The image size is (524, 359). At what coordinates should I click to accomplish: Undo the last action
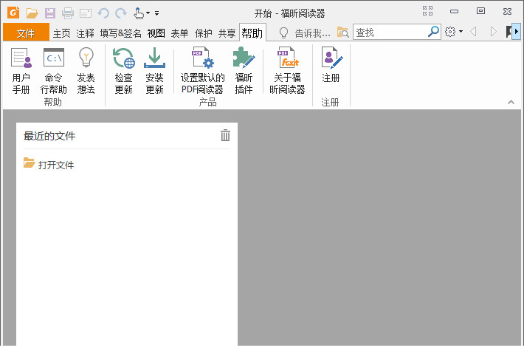click(103, 13)
